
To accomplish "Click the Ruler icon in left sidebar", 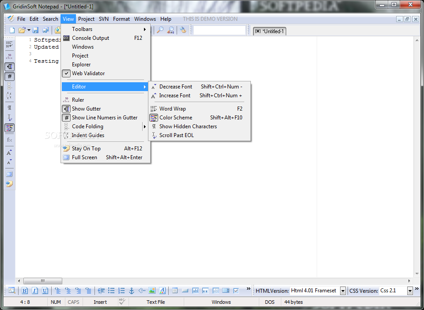I will point(9,56).
